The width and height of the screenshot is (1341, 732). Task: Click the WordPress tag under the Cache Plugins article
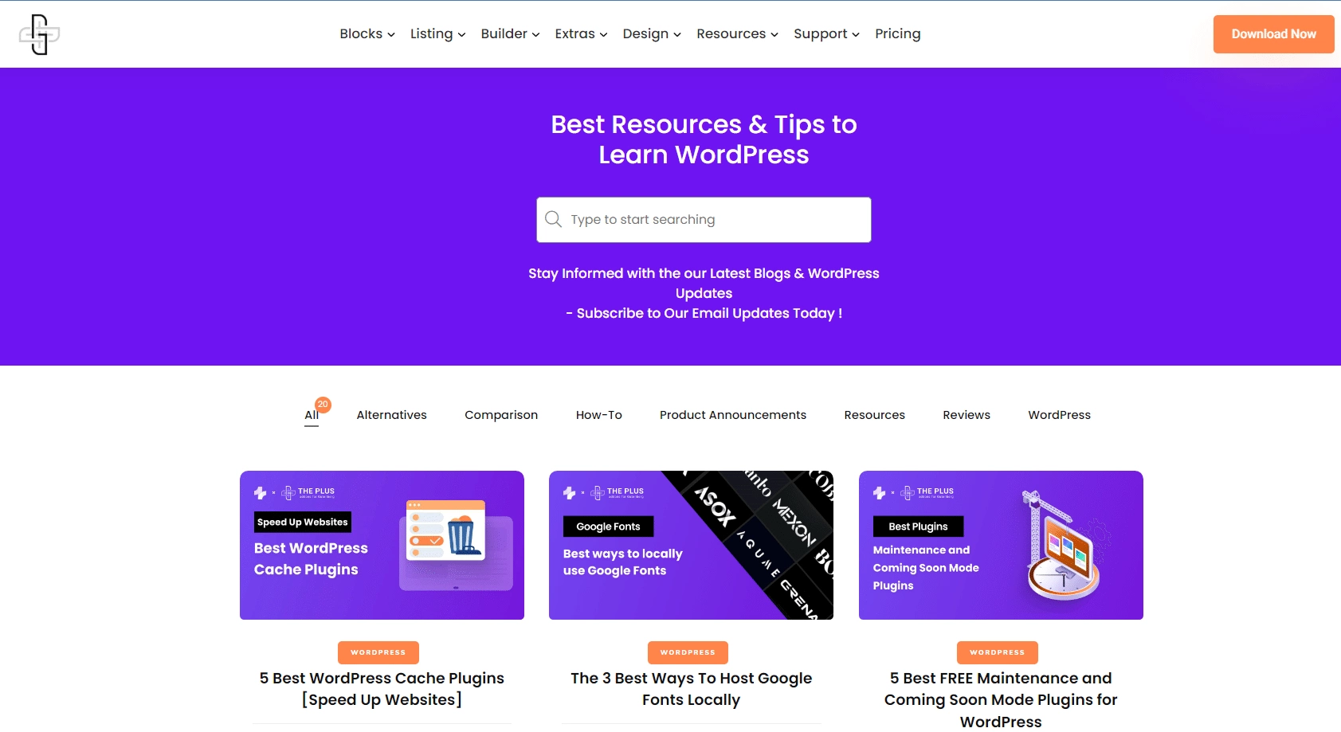pyautogui.click(x=378, y=652)
